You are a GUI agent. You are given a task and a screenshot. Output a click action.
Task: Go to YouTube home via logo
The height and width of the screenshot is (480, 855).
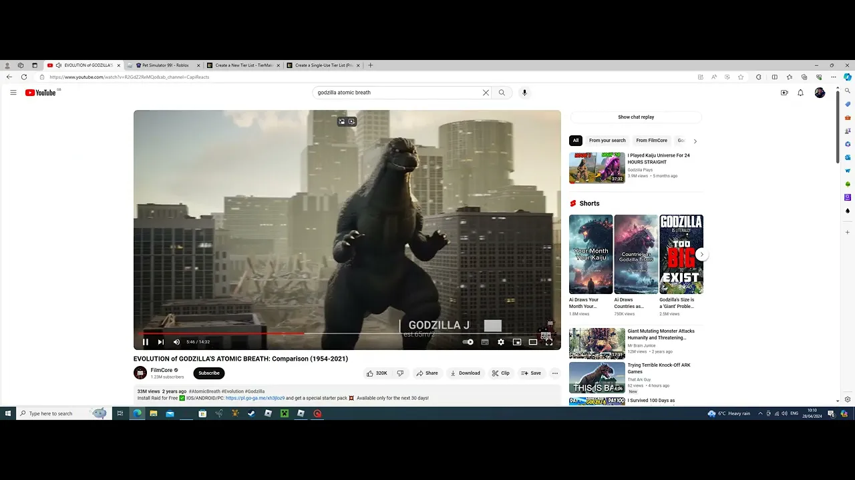(x=41, y=93)
